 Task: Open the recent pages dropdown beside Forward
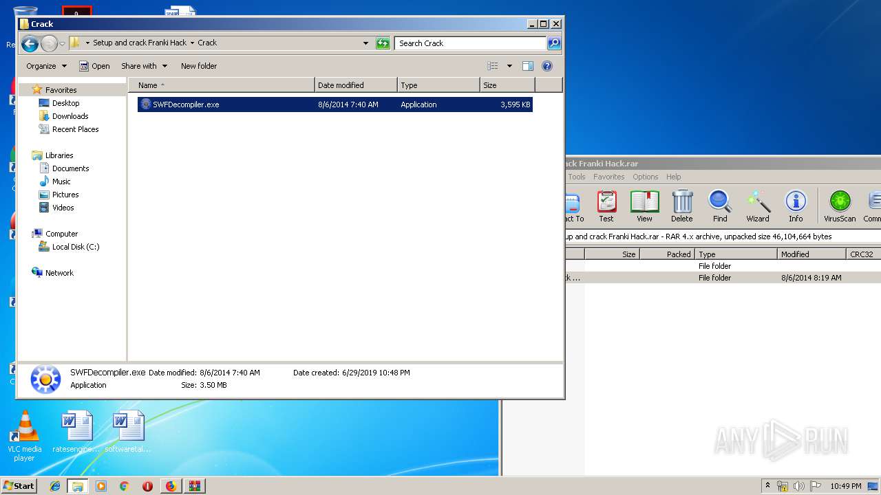coord(62,44)
